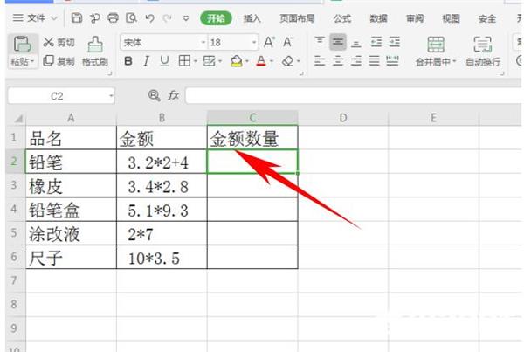Image resolution: width=524 pixels, height=352 pixels.
Task: Toggle underline formatting
Action: 164,61
